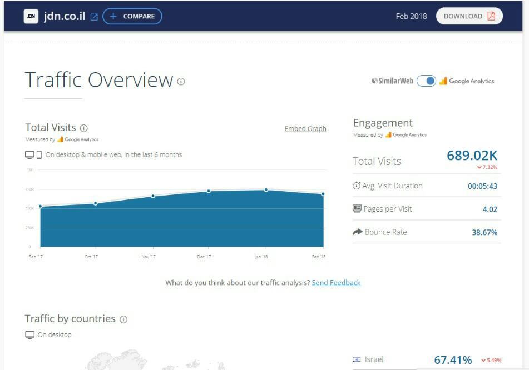This screenshot has height=370, width=529.
Task: Click the Bounce Rate arrow icon
Action: [357, 232]
